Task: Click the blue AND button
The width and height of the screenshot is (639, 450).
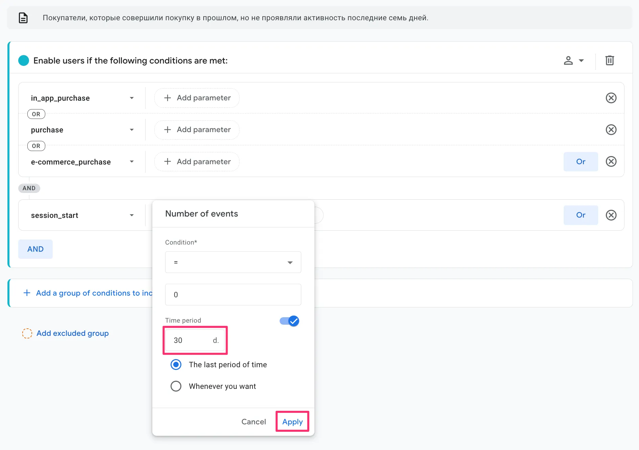Action: coord(35,249)
